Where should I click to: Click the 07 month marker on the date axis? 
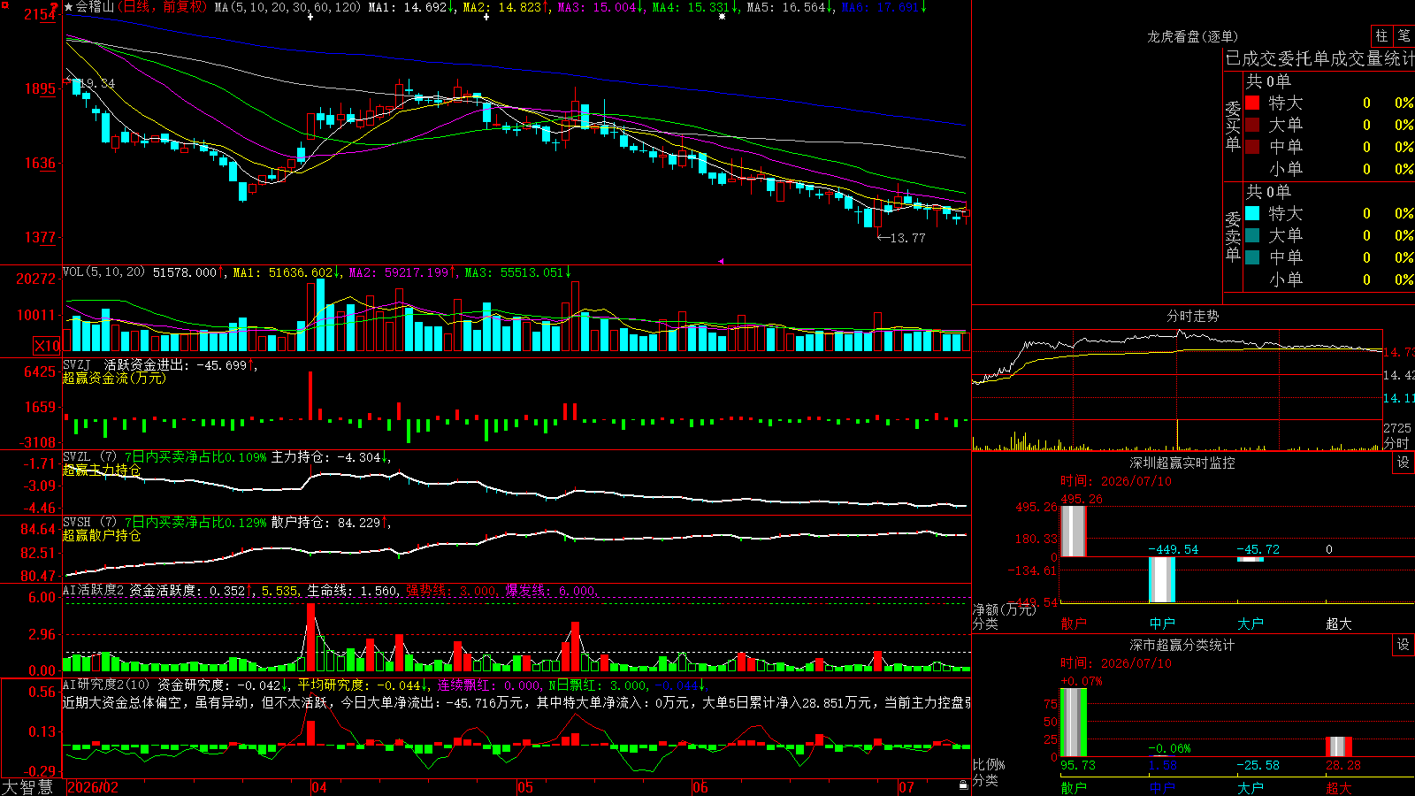coord(906,787)
